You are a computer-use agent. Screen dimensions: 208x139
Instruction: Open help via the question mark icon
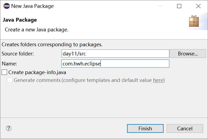[9, 128]
